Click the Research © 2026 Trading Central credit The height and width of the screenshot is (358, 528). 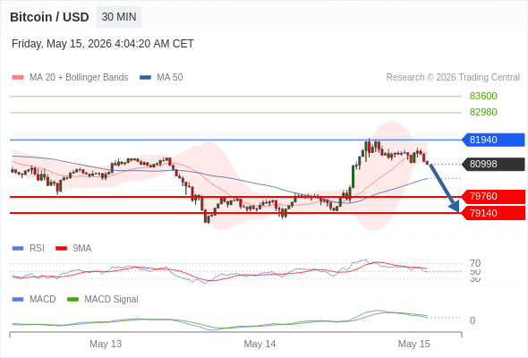(453, 78)
